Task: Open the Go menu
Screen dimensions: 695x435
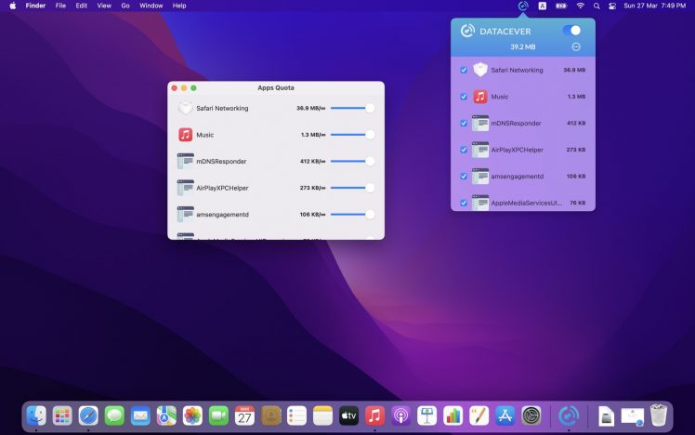Action: click(x=125, y=6)
